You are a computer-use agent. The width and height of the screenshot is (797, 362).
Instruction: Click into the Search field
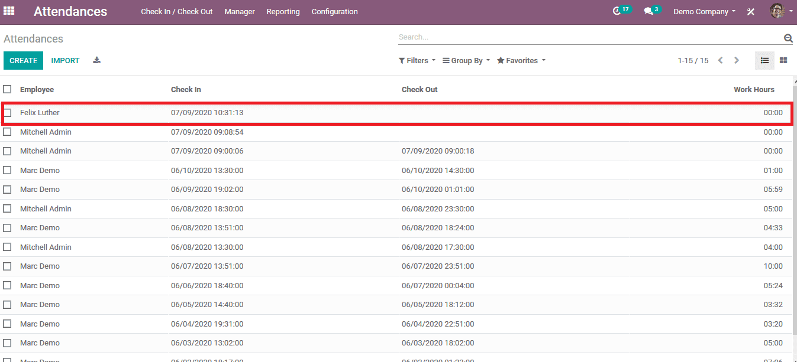[x=590, y=37]
